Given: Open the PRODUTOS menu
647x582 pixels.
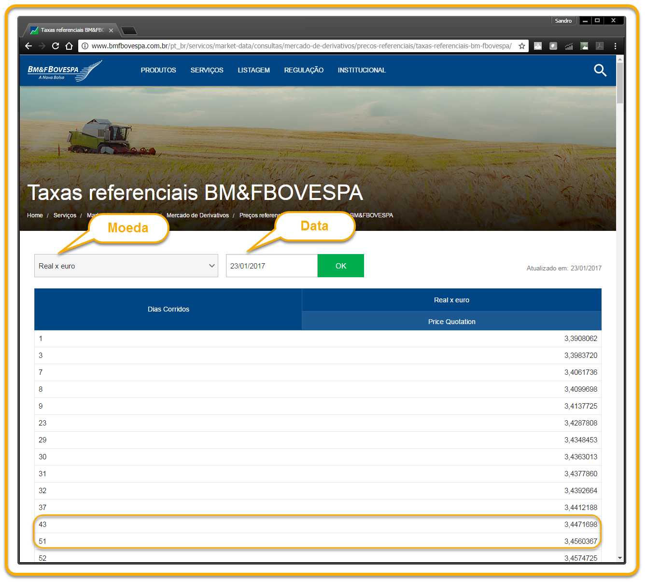Looking at the screenshot, I should coord(158,70).
